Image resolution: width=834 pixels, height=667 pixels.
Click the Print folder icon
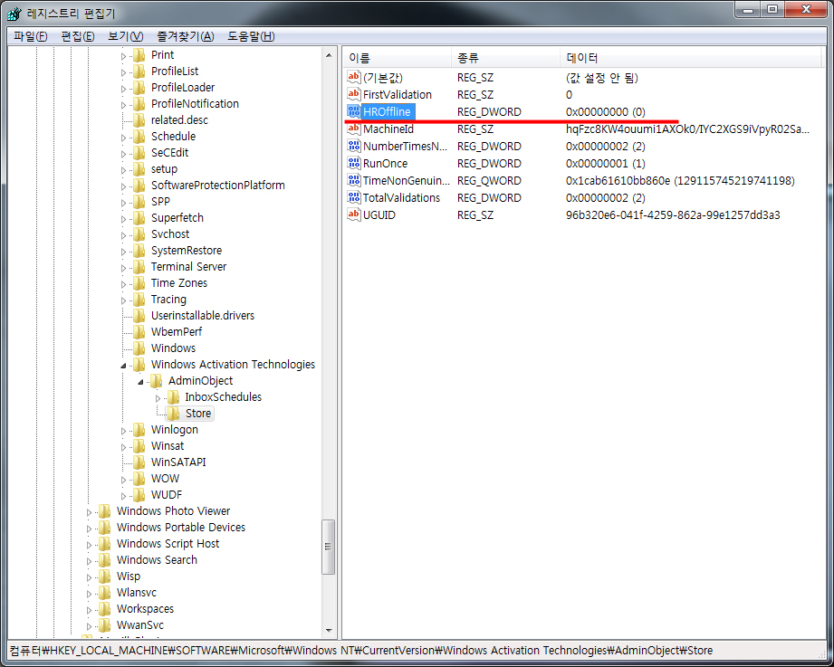[139, 55]
